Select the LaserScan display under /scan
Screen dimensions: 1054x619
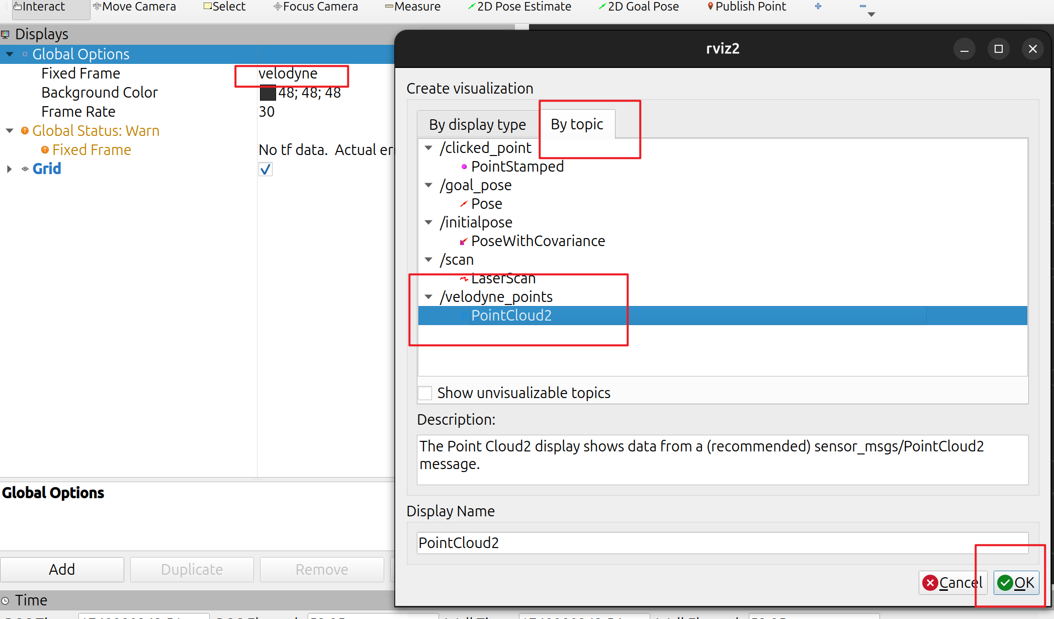point(503,278)
